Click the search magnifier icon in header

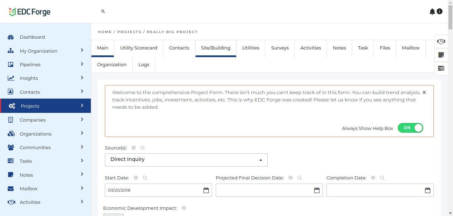(103, 11)
